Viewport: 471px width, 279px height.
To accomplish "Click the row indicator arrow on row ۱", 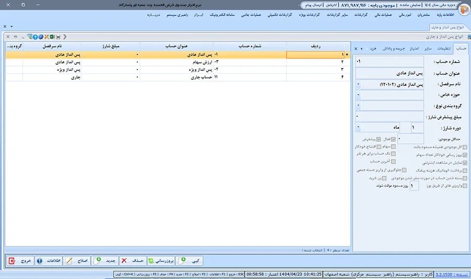I will pyautogui.click(x=347, y=54).
